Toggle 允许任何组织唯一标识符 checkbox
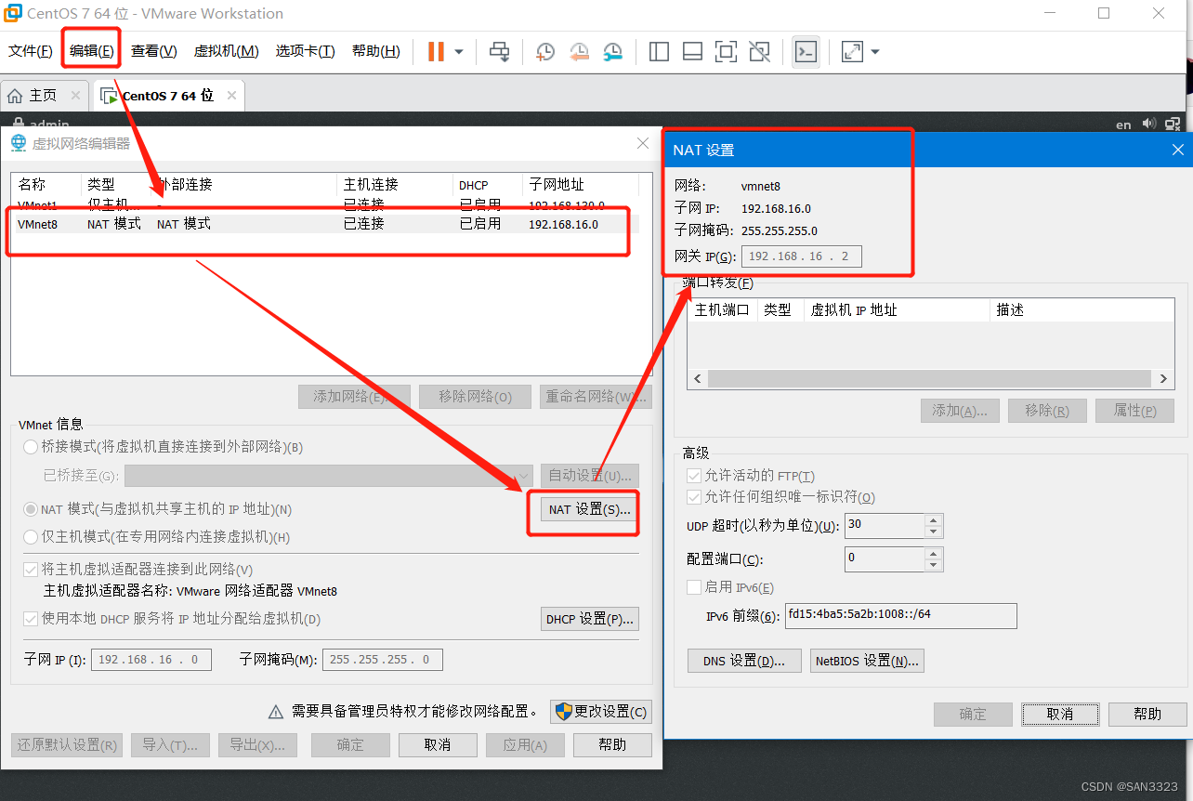Viewport: 1193px width, 801px height. coord(693,497)
